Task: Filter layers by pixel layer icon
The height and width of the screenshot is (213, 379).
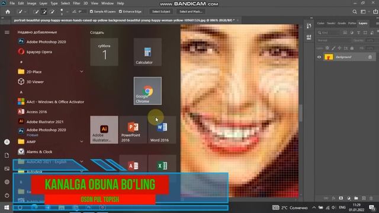Action: pyautogui.click(x=345, y=33)
